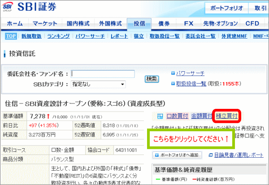Click the 検索 button
The width and height of the screenshot is (269, 185).
coord(152,79)
